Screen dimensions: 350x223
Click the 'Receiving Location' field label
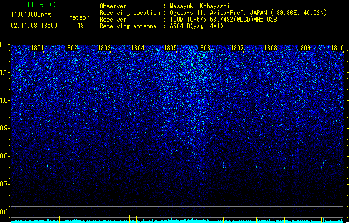coord(130,13)
